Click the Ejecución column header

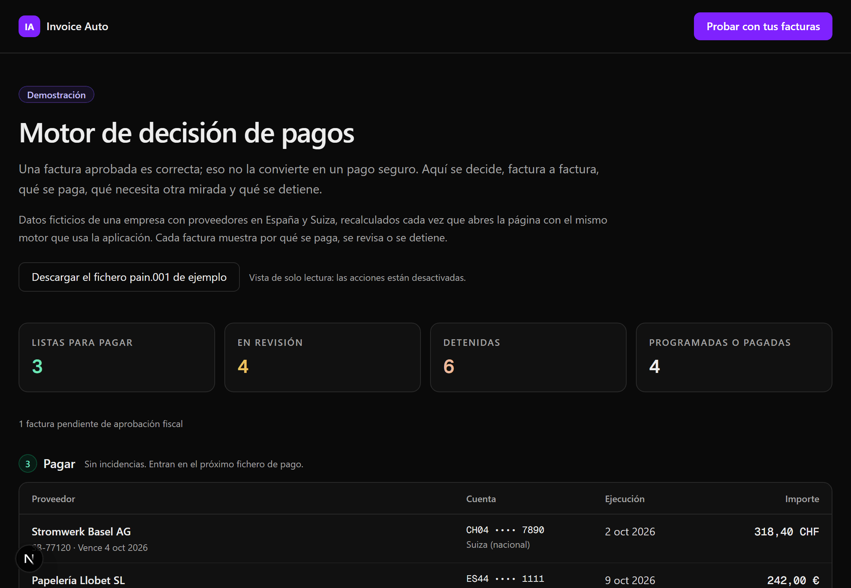[625, 499]
